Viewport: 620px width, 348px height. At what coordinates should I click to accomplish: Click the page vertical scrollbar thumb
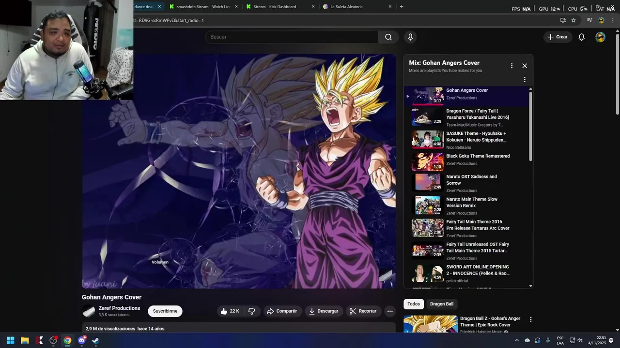[617, 74]
